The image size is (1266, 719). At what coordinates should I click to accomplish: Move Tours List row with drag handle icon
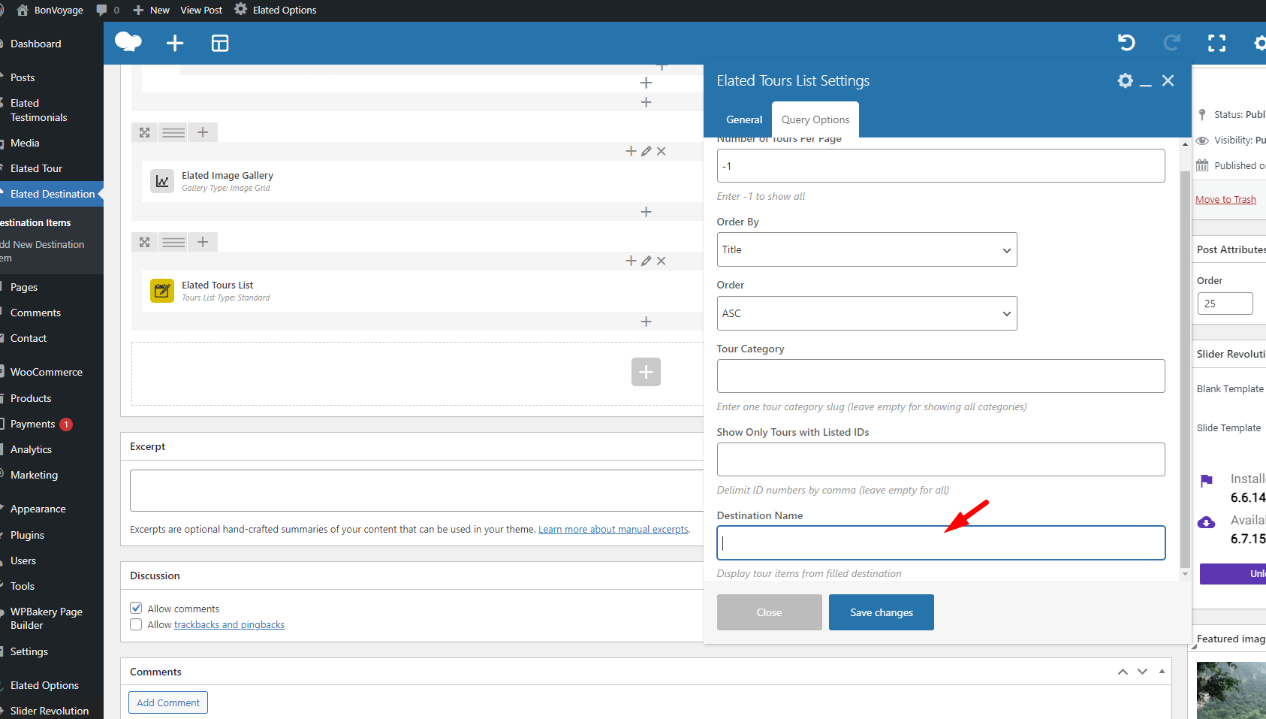[145, 242]
